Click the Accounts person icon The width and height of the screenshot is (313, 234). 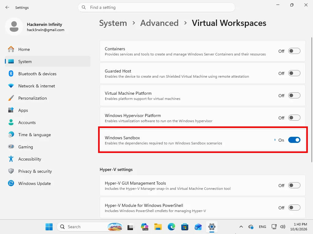11,122
